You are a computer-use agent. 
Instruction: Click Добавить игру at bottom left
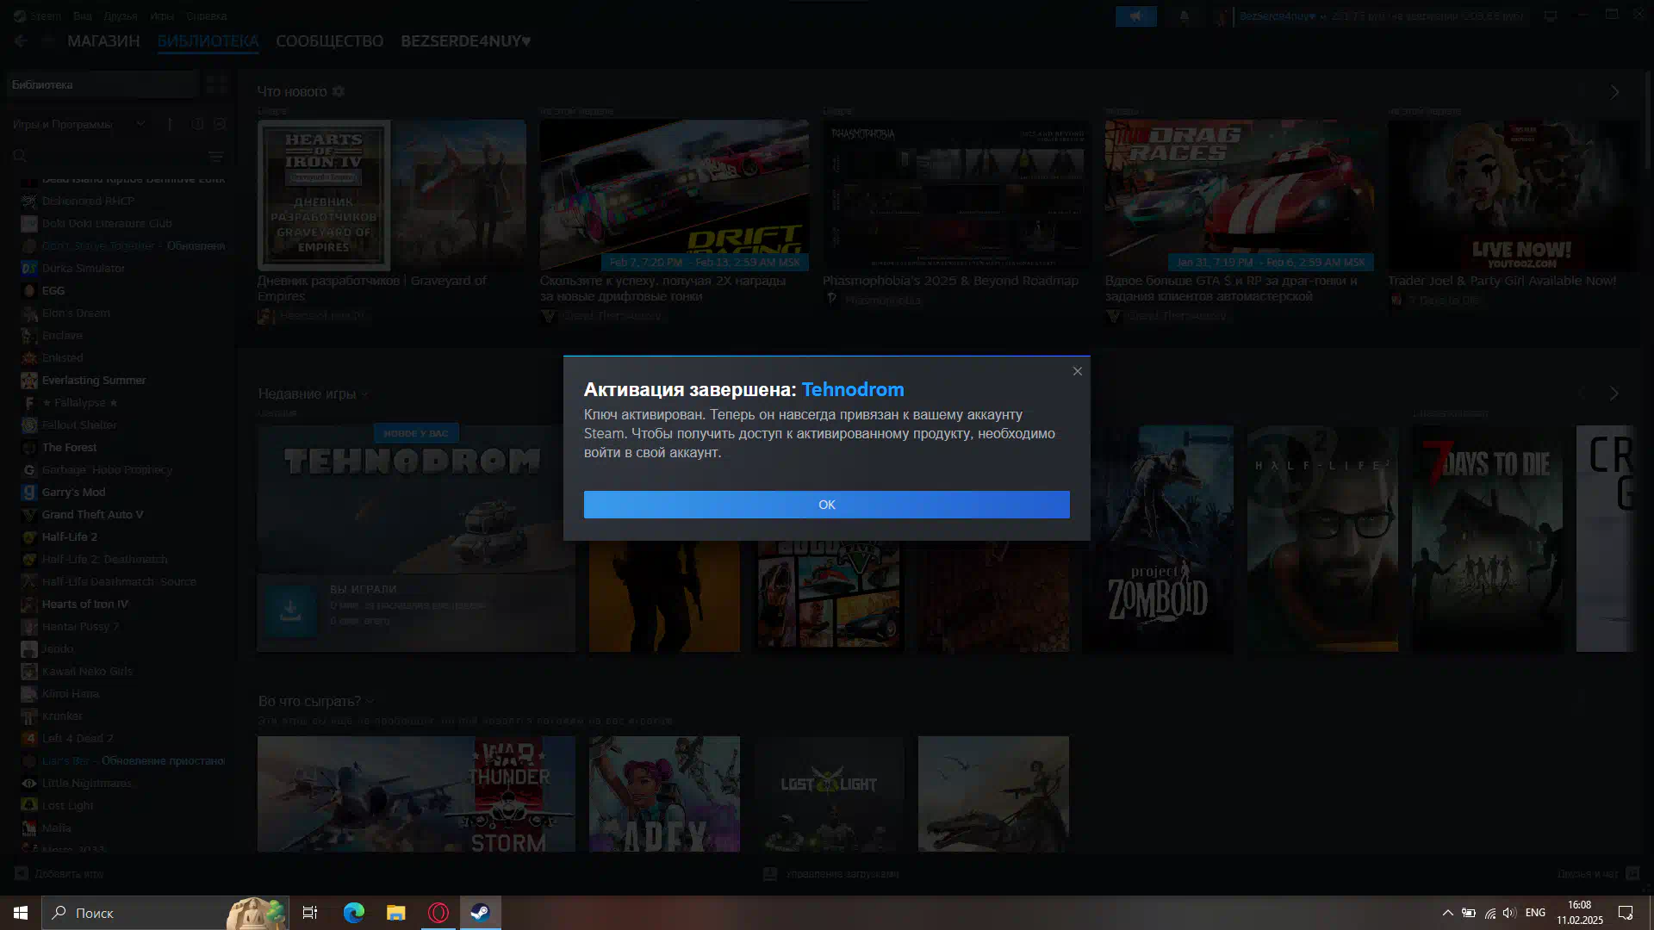point(59,874)
